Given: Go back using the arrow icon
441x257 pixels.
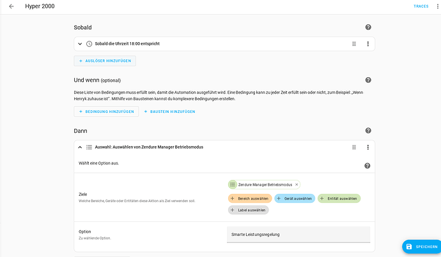Looking at the screenshot, I should [12, 6].
